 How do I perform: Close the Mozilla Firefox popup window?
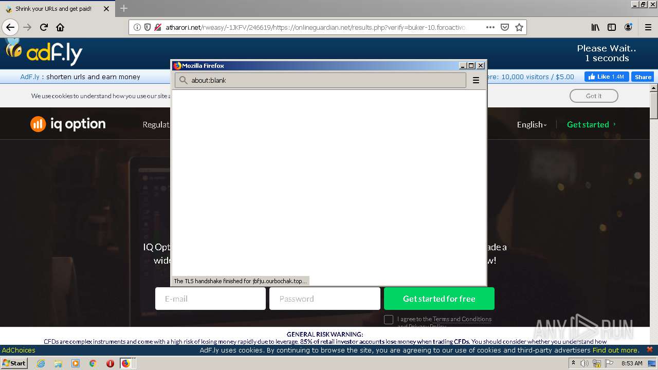pyautogui.click(x=481, y=66)
